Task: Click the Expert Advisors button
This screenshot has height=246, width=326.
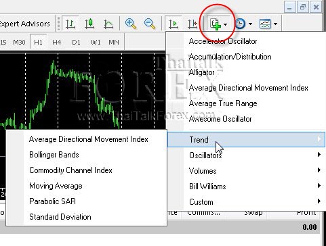Action: (24, 24)
